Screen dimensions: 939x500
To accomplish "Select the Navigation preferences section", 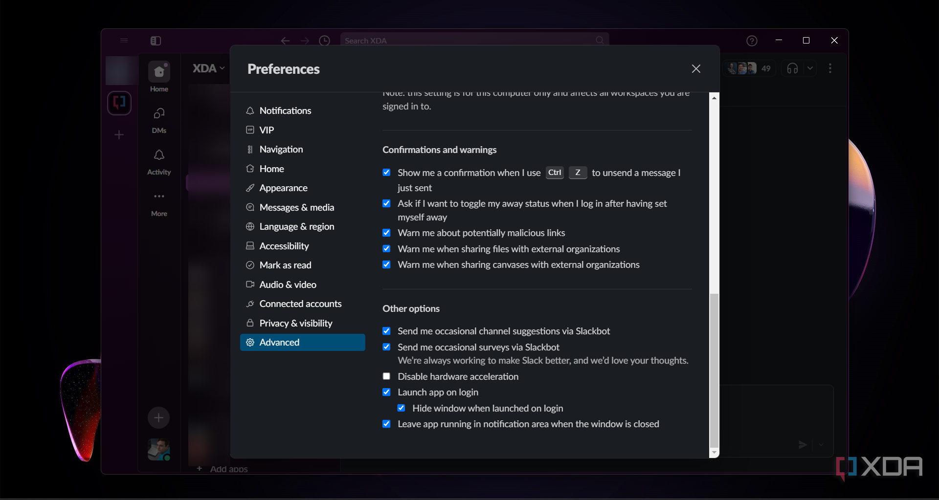I will coord(303,149).
